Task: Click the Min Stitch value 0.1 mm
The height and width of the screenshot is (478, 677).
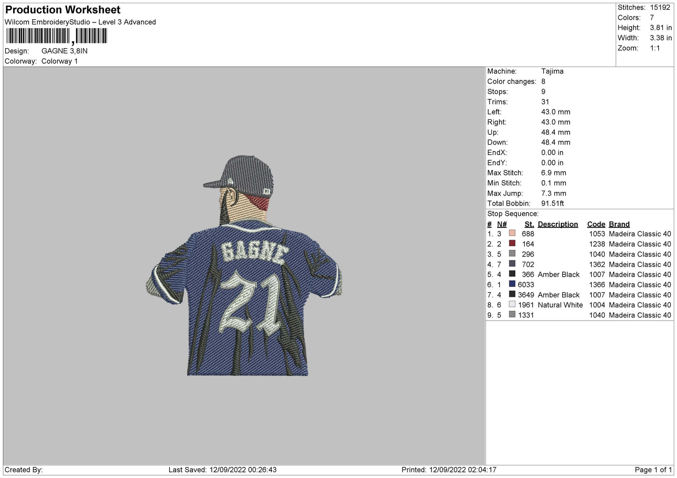Action: pos(554,183)
